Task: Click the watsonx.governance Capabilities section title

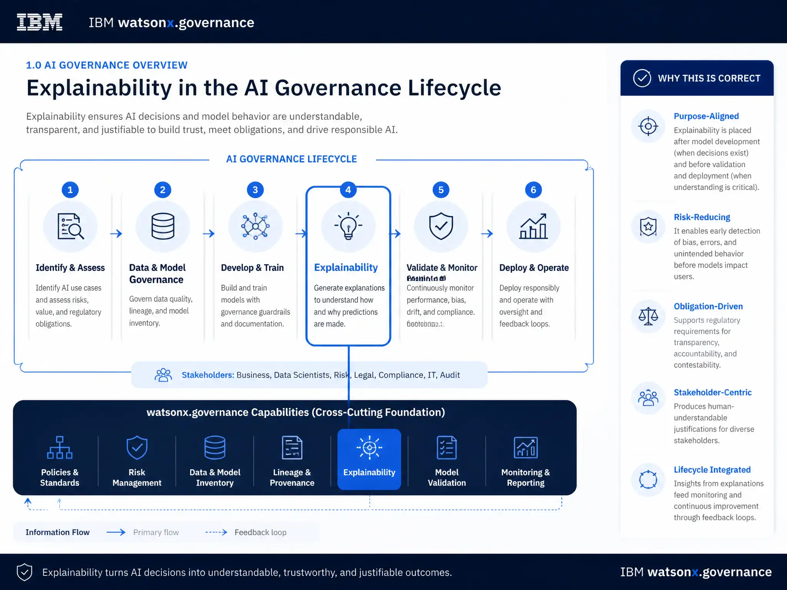Action: coord(296,412)
